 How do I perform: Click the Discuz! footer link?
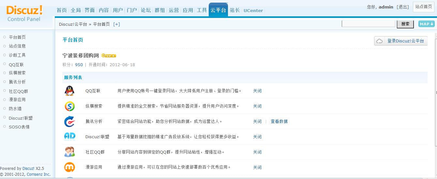[28, 169]
